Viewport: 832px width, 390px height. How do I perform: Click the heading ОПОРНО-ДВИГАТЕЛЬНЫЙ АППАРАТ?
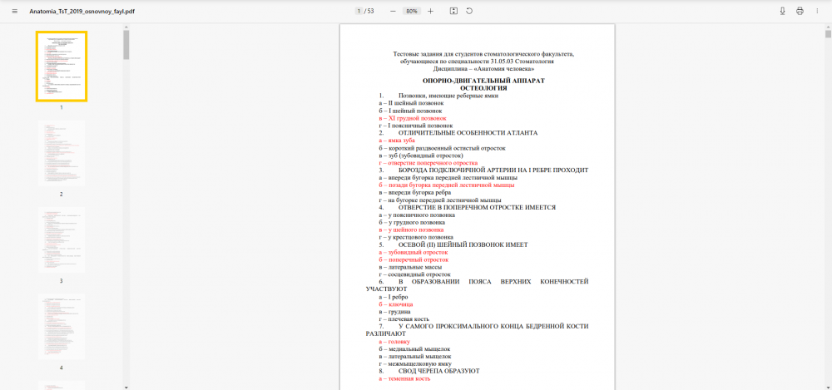click(x=483, y=81)
